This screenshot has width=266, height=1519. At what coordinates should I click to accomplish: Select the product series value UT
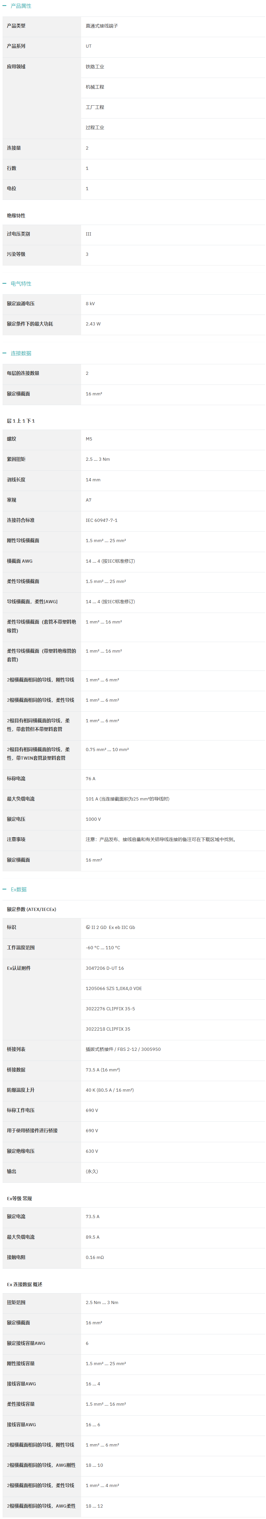pos(89,46)
